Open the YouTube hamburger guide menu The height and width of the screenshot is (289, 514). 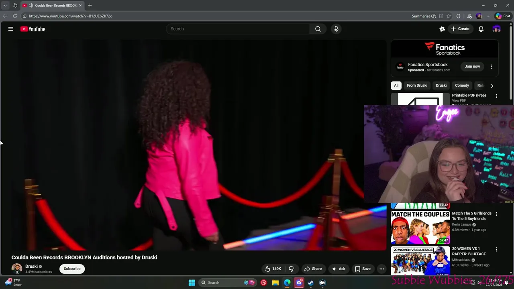(11, 29)
